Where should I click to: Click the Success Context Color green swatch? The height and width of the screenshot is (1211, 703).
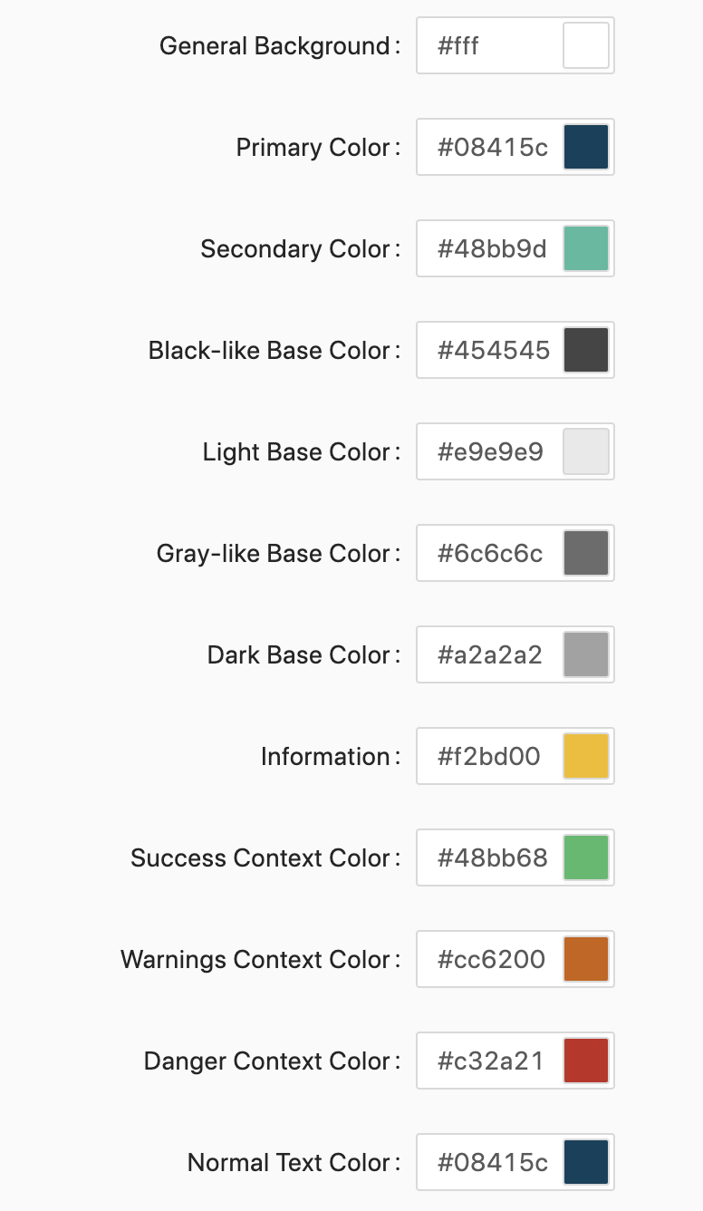pos(586,857)
